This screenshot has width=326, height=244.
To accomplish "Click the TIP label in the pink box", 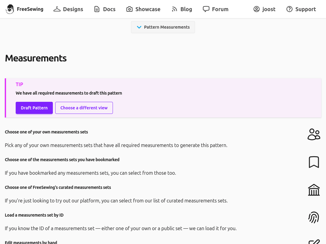I will click(x=19, y=85).
